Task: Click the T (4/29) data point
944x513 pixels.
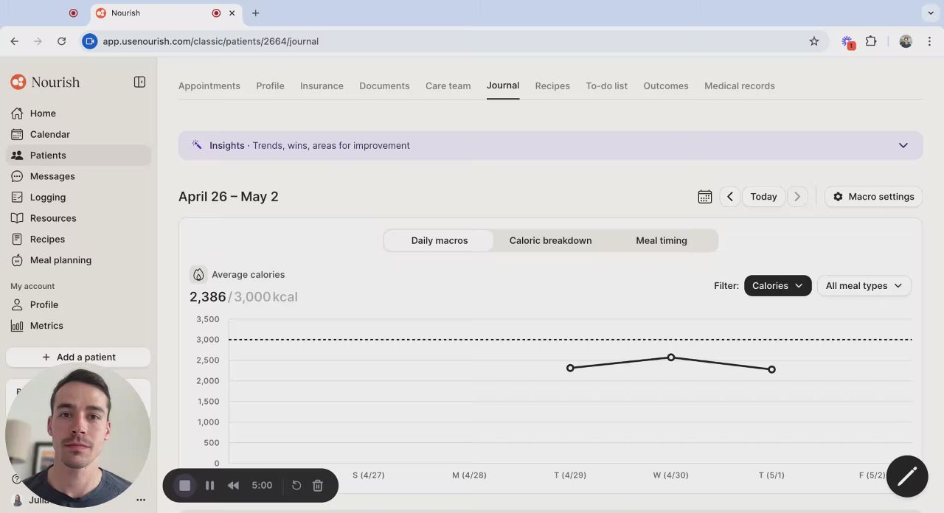Action: 570,368
